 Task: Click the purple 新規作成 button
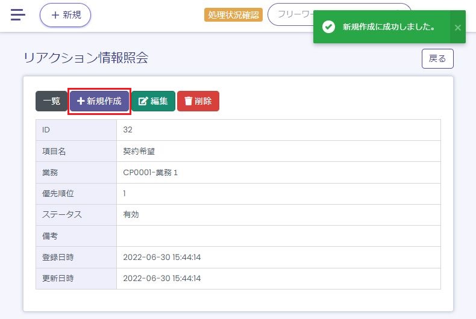[x=99, y=101]
